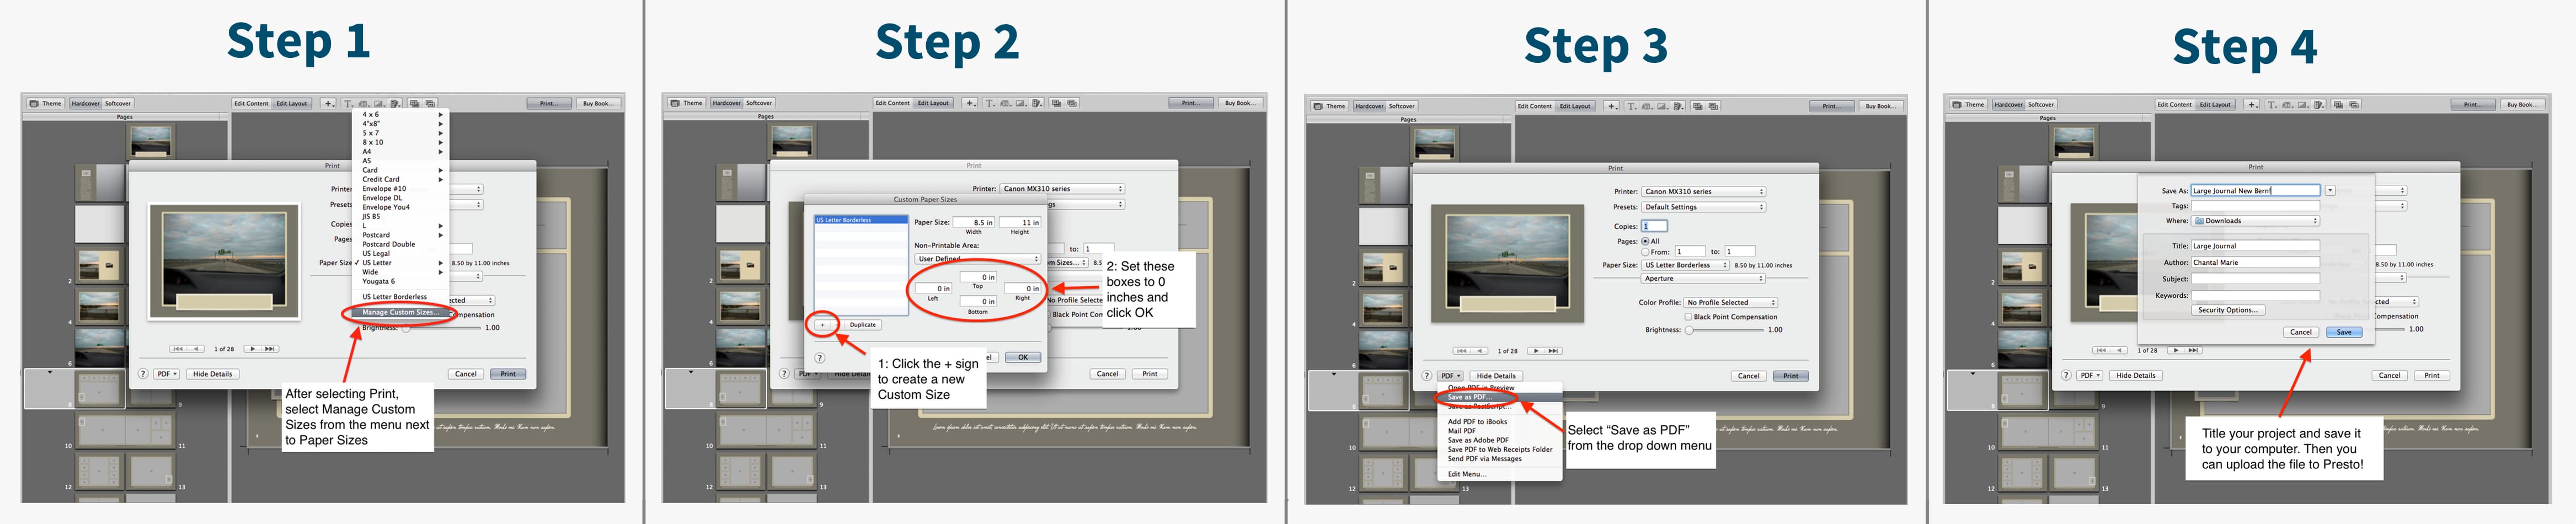Enable Black Point Compensation checkbox in Step 3

(1688, 317)
